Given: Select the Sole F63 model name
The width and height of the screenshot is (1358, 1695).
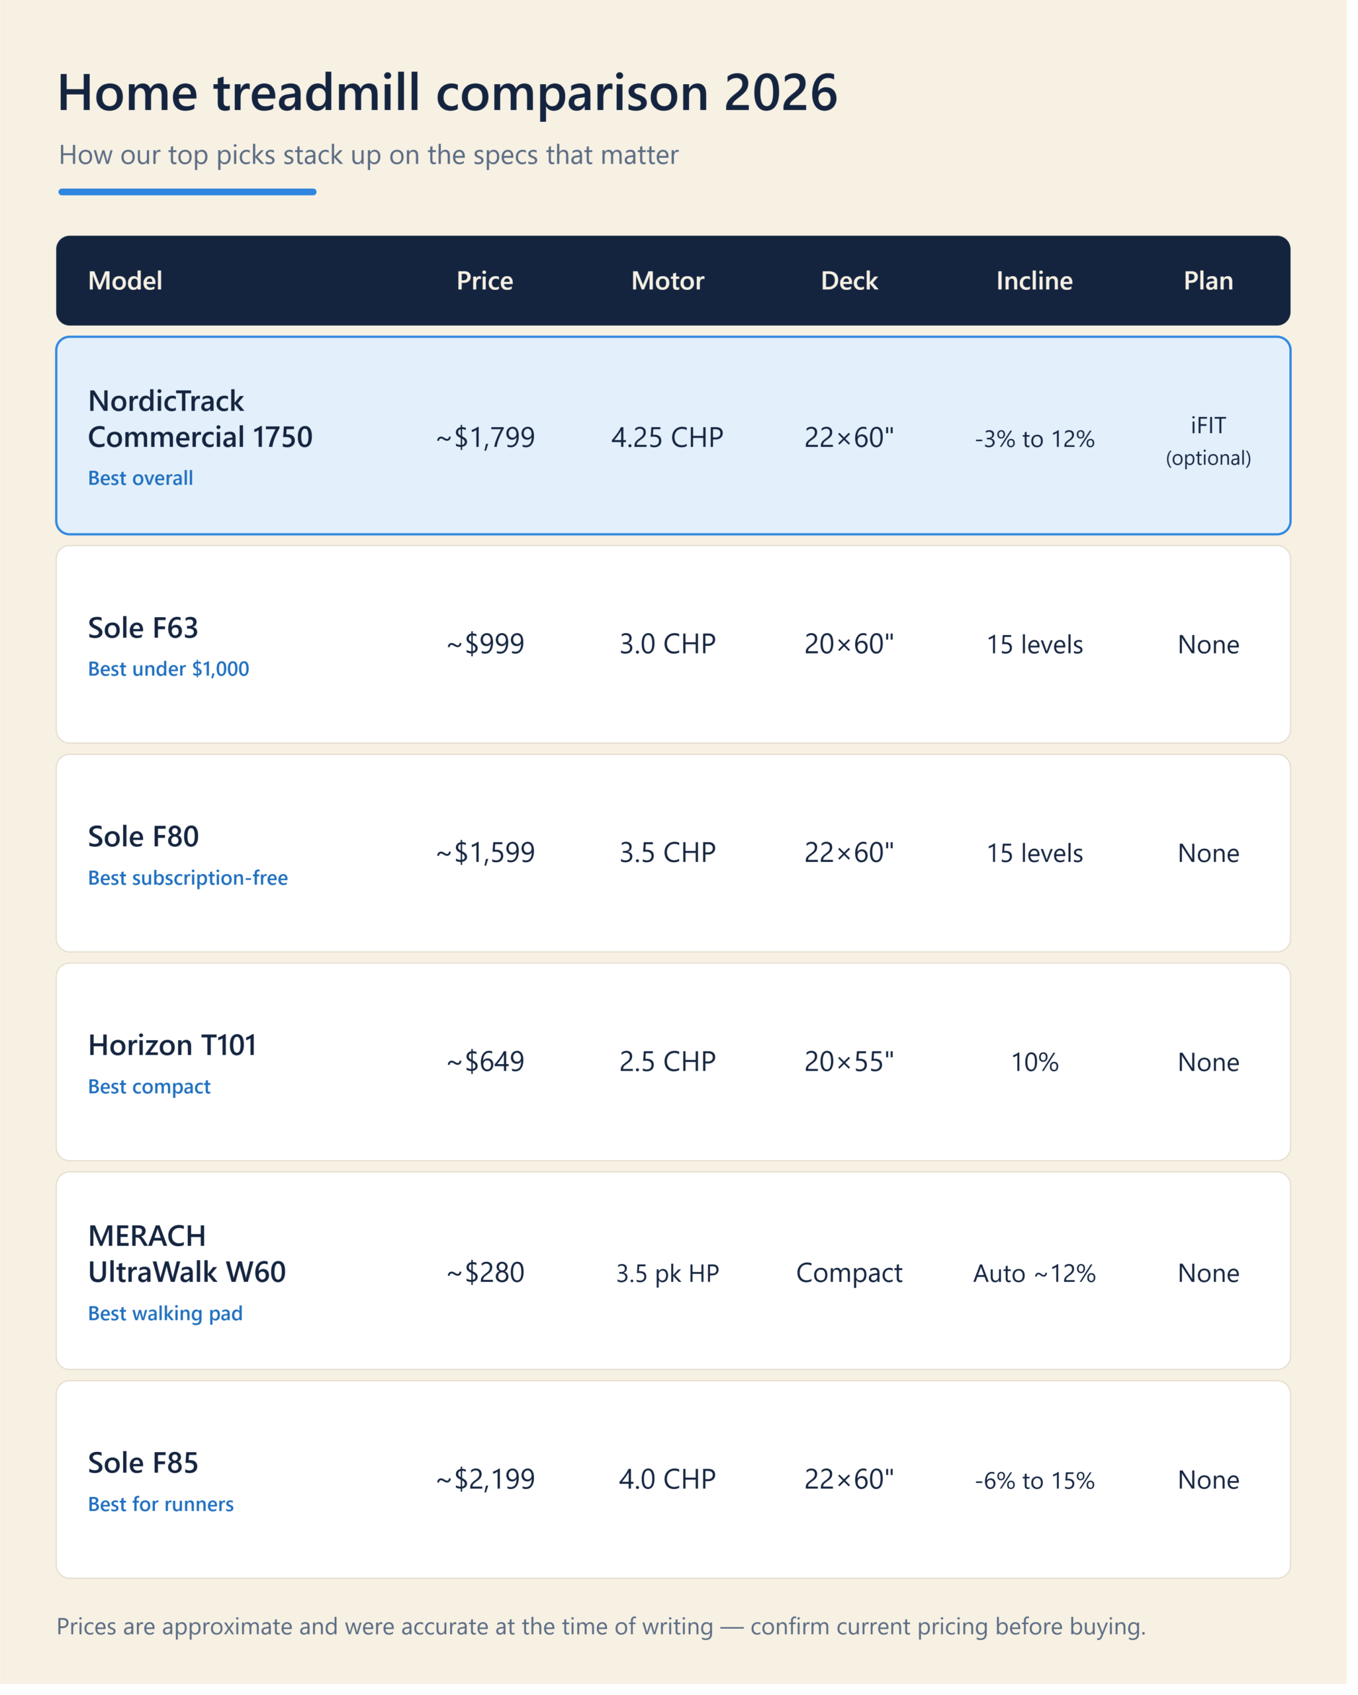Looking at the screenshot, I should [x=144, y=632].
